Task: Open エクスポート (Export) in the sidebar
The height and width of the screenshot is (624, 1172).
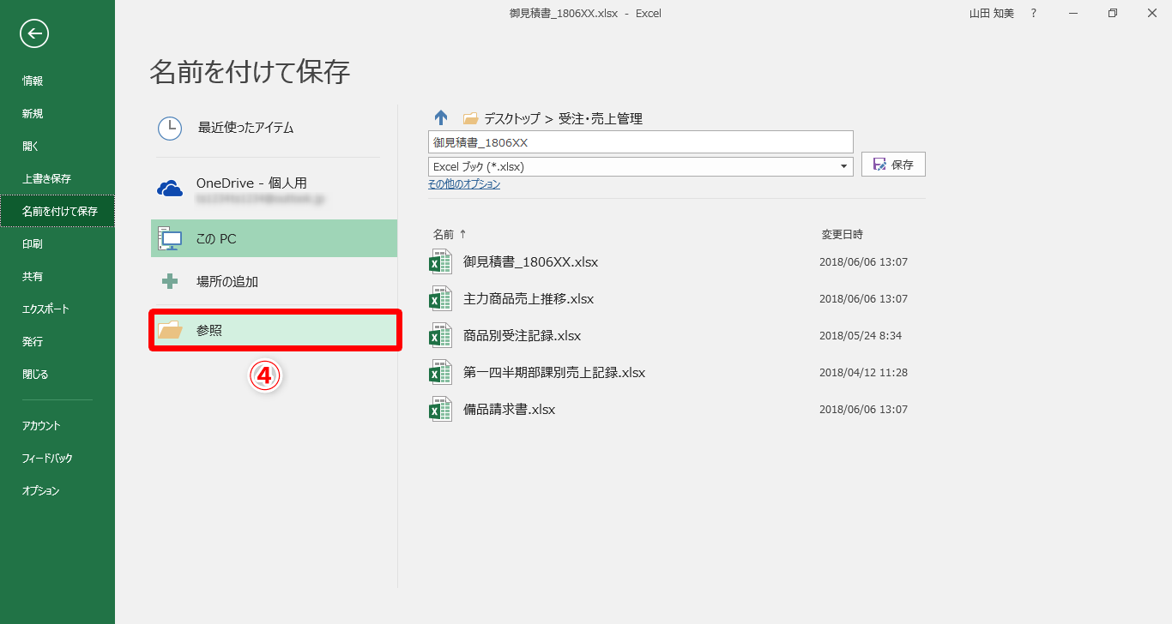Action: click(45, 309)
